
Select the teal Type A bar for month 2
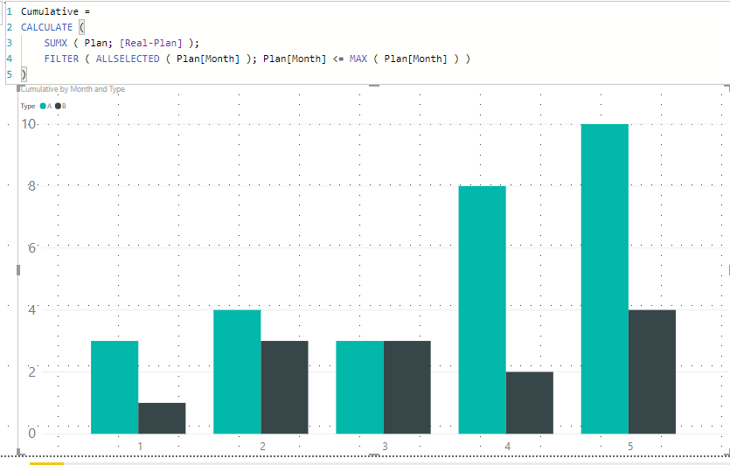click(237, 371)
